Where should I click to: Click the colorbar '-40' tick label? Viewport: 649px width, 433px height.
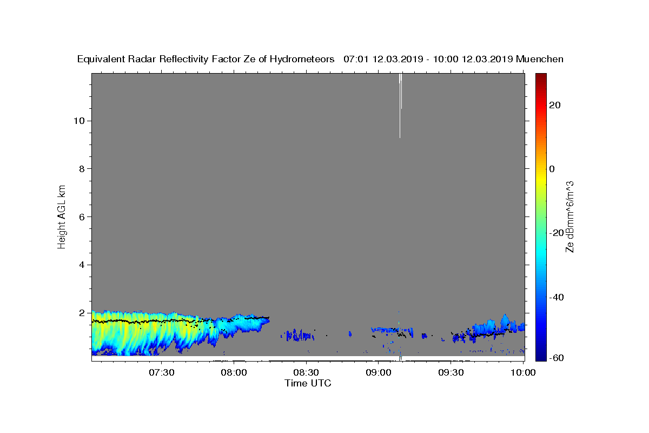[557, 297]
